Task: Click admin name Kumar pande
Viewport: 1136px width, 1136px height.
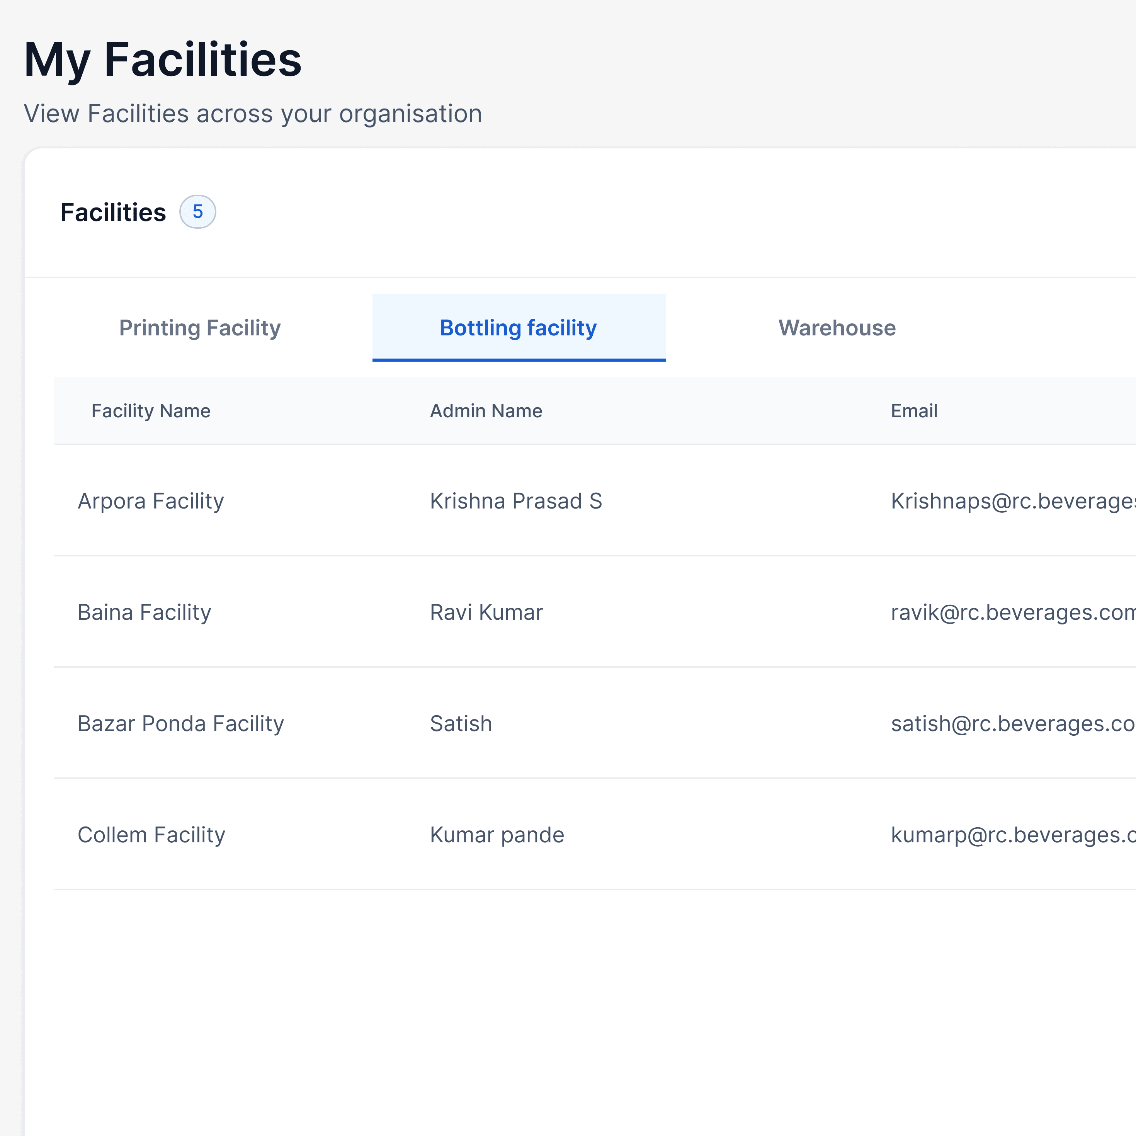Action: pyautogui.click(x=497, y=834)
